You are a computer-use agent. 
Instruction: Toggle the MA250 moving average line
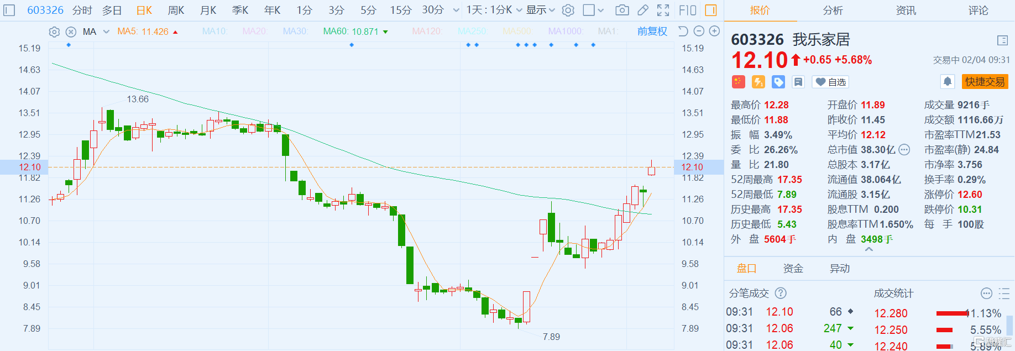point(472,32)
